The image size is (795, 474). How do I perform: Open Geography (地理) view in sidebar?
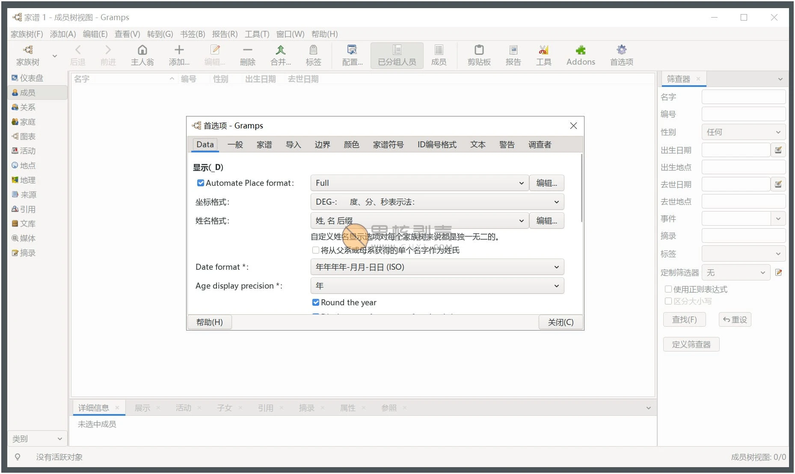pyautogui.click(x=27, y=180)
